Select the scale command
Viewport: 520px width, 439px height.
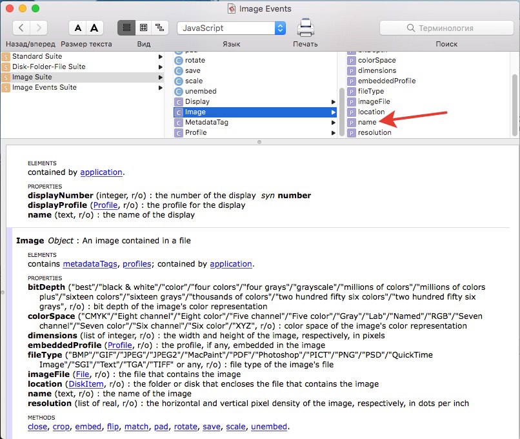194,81
